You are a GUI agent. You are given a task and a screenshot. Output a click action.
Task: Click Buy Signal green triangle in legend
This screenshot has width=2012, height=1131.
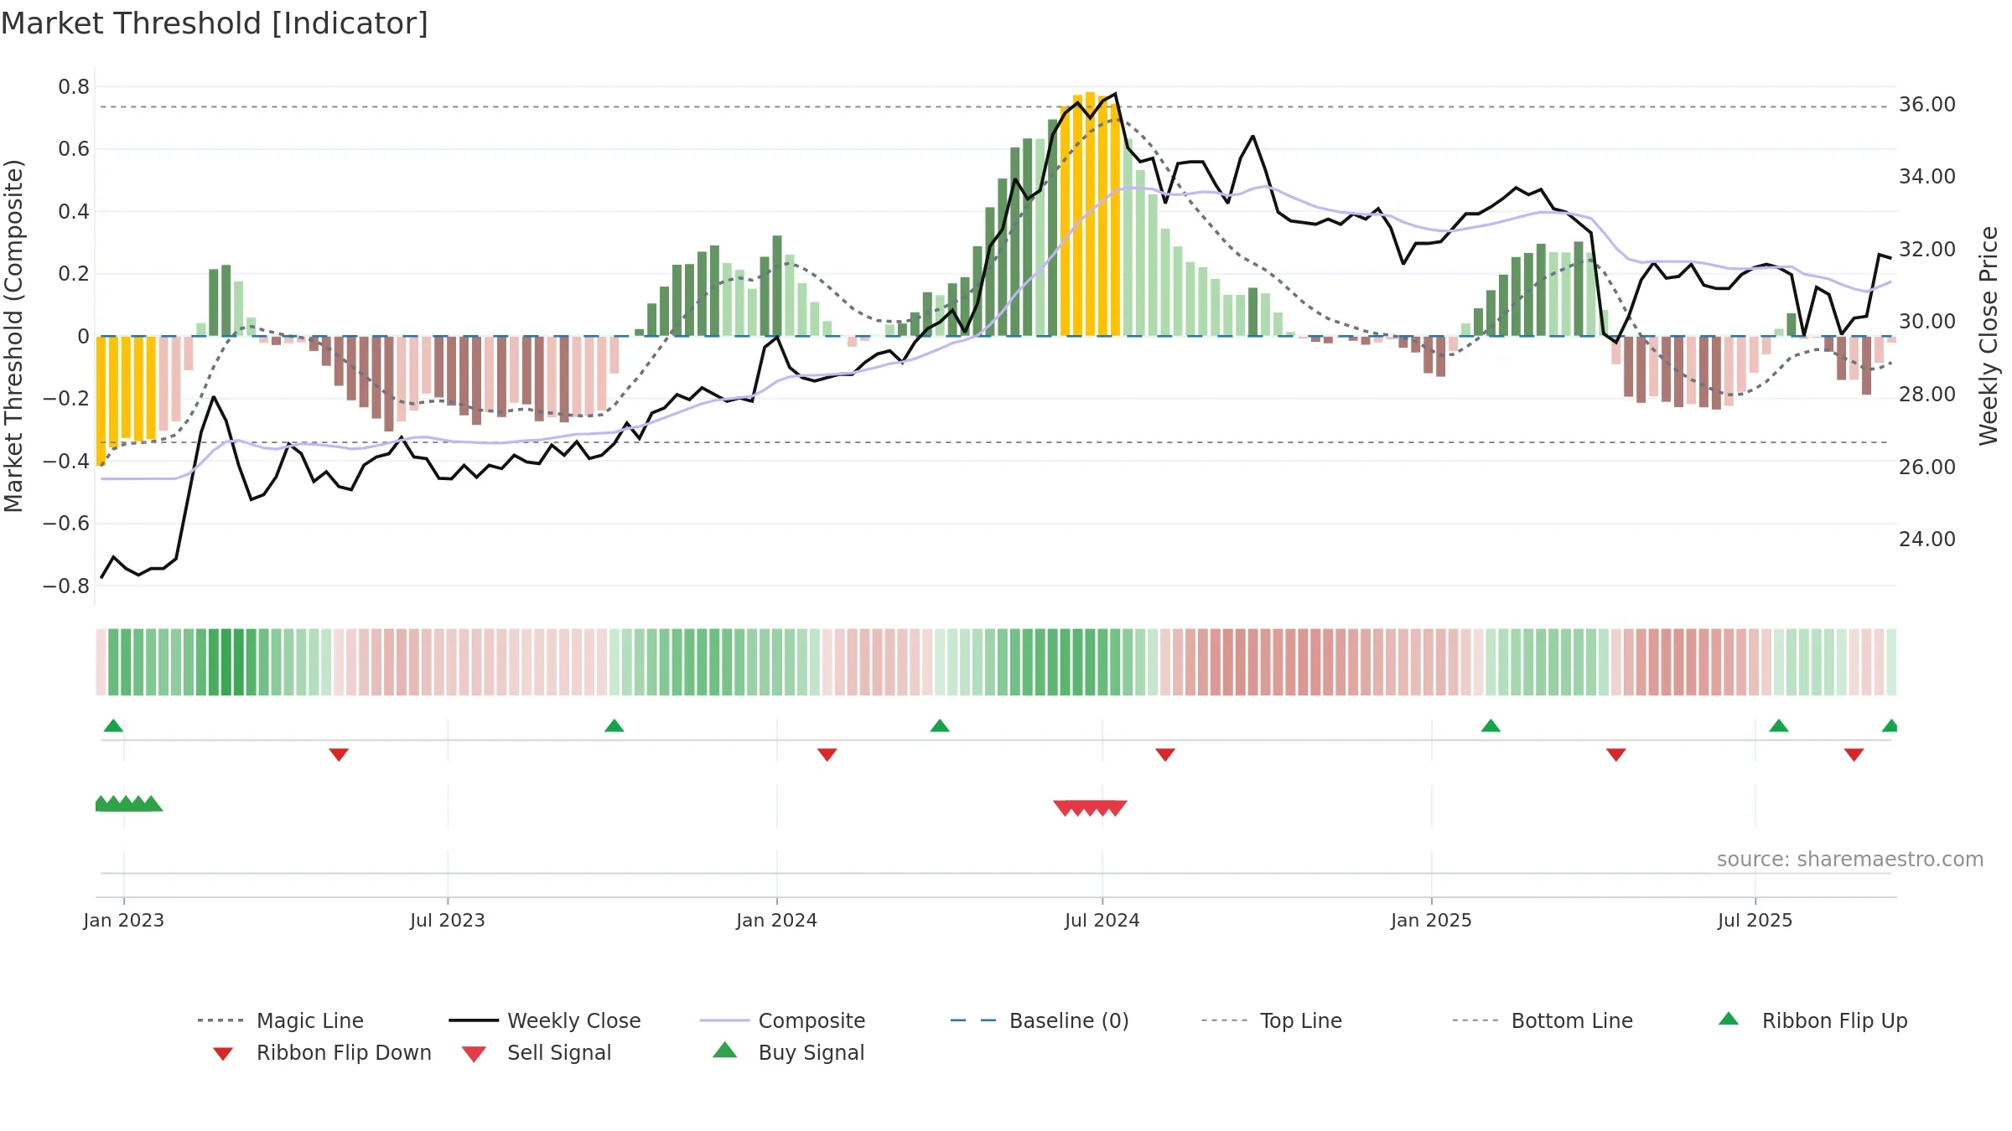pos(724,1050)
